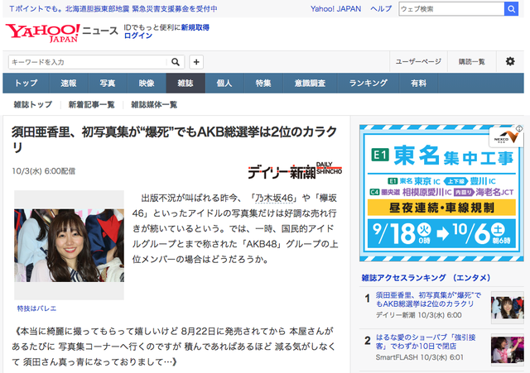Click SmartFLASH 10/3(水) 6:01 source text
This screenshot has width=530, height=373.
(420, 357)
